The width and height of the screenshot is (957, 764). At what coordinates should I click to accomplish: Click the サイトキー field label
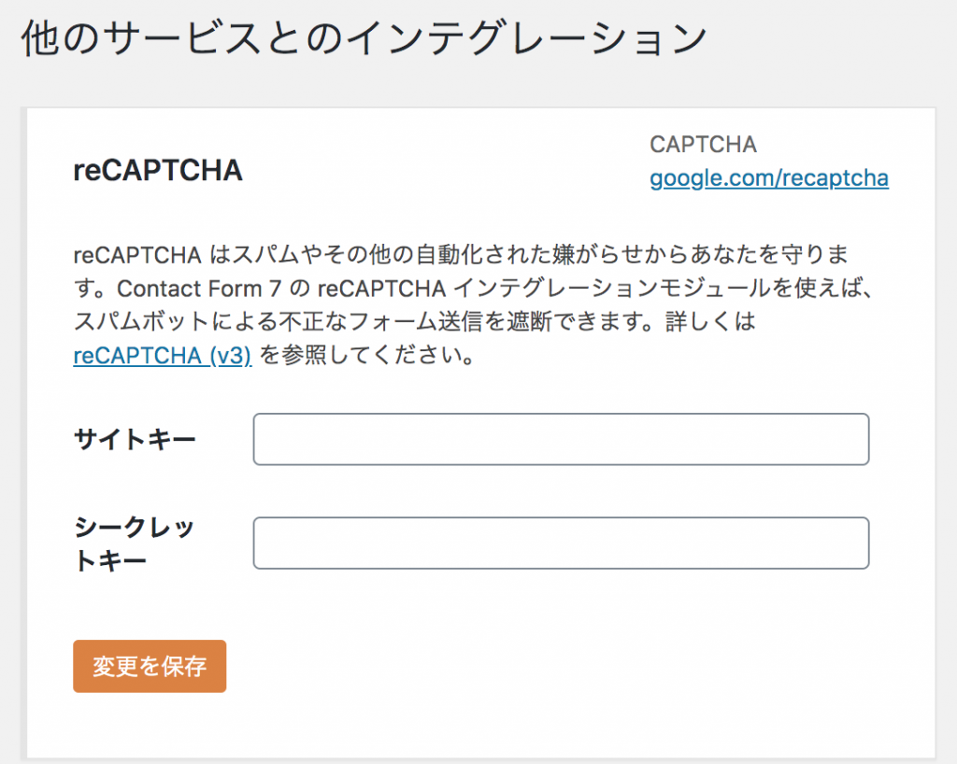(135, 439)
